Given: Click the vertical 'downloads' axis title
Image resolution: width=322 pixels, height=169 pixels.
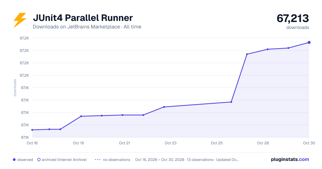Looking at the screenshot, I should [15, 88].
